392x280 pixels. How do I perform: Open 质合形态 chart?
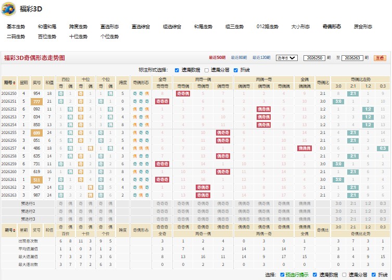[363, 27]
